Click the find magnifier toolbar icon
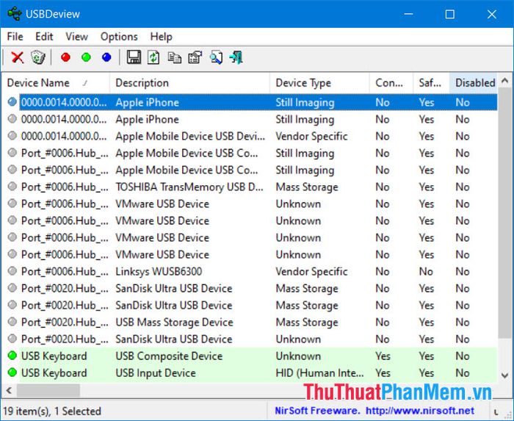 (216, 57)
